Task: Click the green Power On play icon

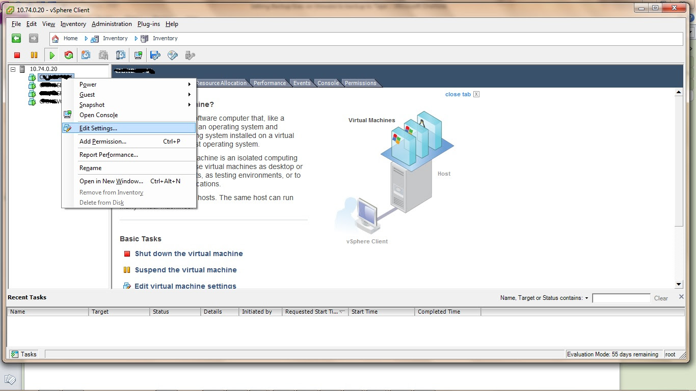Action: [52, 55]
